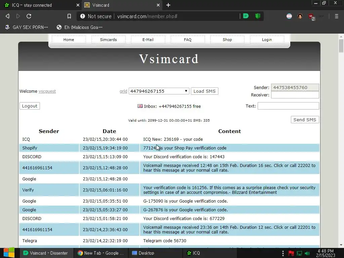Focus the Text message input field
Image resolution: width=344 pixels, height=258 pixels.
288,106
